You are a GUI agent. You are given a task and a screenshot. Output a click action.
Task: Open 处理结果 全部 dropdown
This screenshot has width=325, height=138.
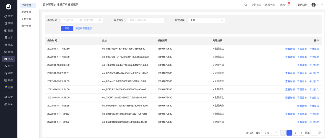click(206, 20)
